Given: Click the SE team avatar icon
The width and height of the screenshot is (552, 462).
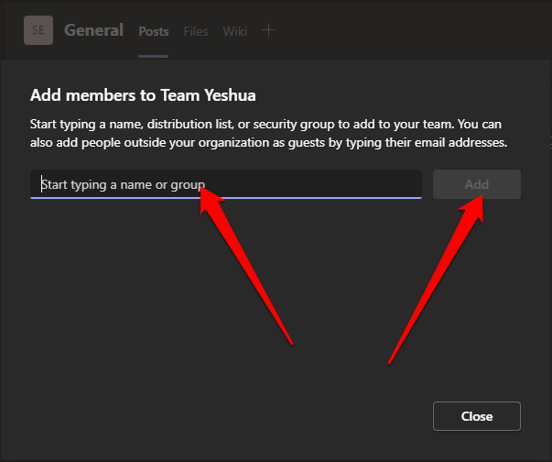Looking at the screenshot, I should point(38,30).
